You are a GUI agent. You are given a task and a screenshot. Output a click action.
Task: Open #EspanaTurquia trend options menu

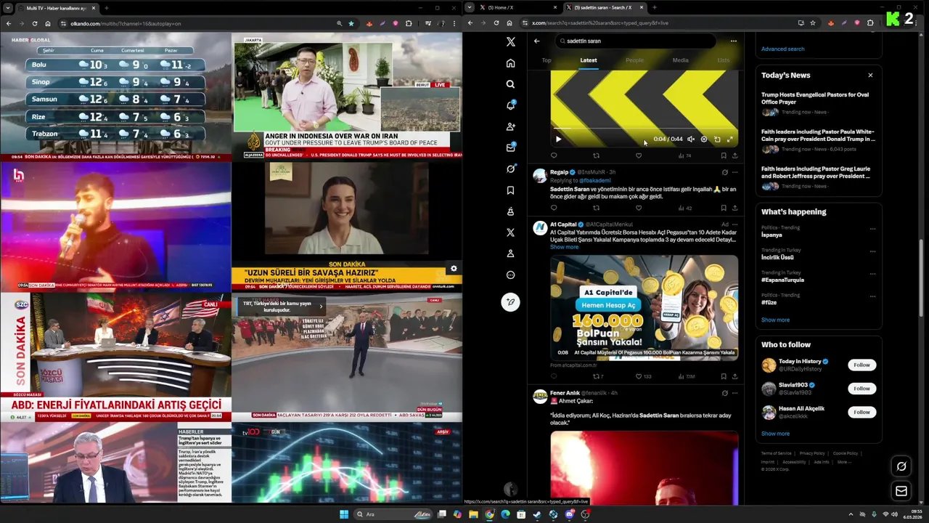pyautogui.click(x=872, y=274)
